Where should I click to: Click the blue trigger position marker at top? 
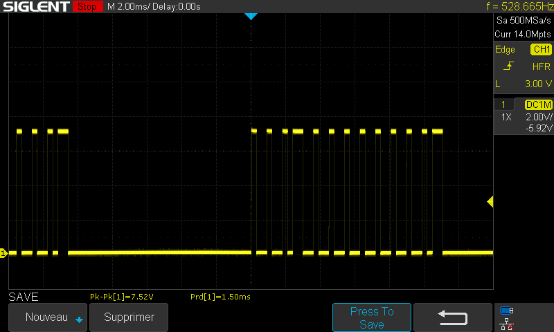coord(251,16)
